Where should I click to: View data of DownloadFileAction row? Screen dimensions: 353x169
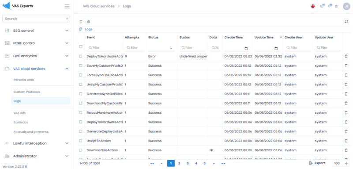(211, 150)
